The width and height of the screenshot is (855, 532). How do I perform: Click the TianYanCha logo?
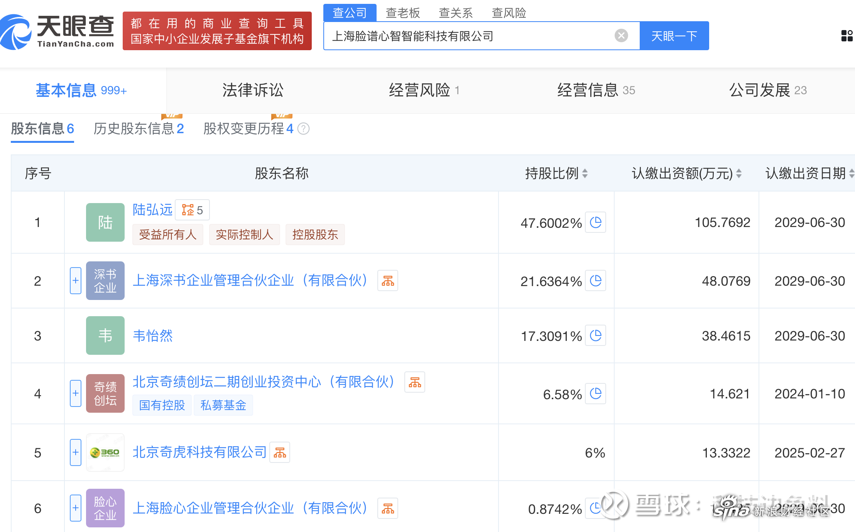57,32
